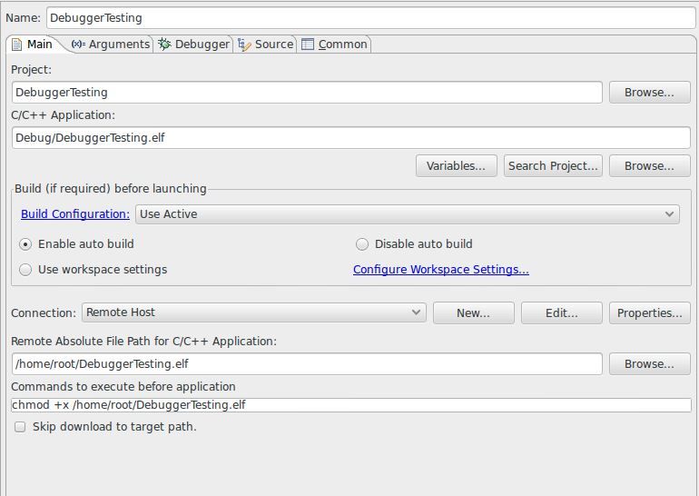Open connection Properties
The width and height of the screenshot is (699, 496).
[649, 313]
